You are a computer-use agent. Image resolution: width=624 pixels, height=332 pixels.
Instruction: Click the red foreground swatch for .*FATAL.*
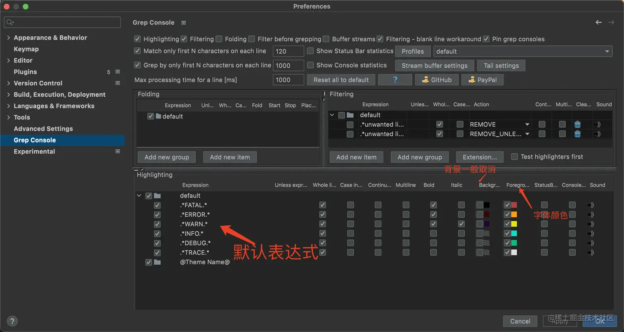pos(514,205)
